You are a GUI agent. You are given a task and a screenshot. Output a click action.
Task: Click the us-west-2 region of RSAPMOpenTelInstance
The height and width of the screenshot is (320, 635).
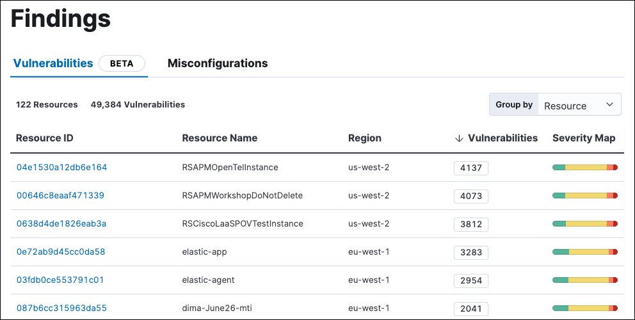tap(369, 167)
